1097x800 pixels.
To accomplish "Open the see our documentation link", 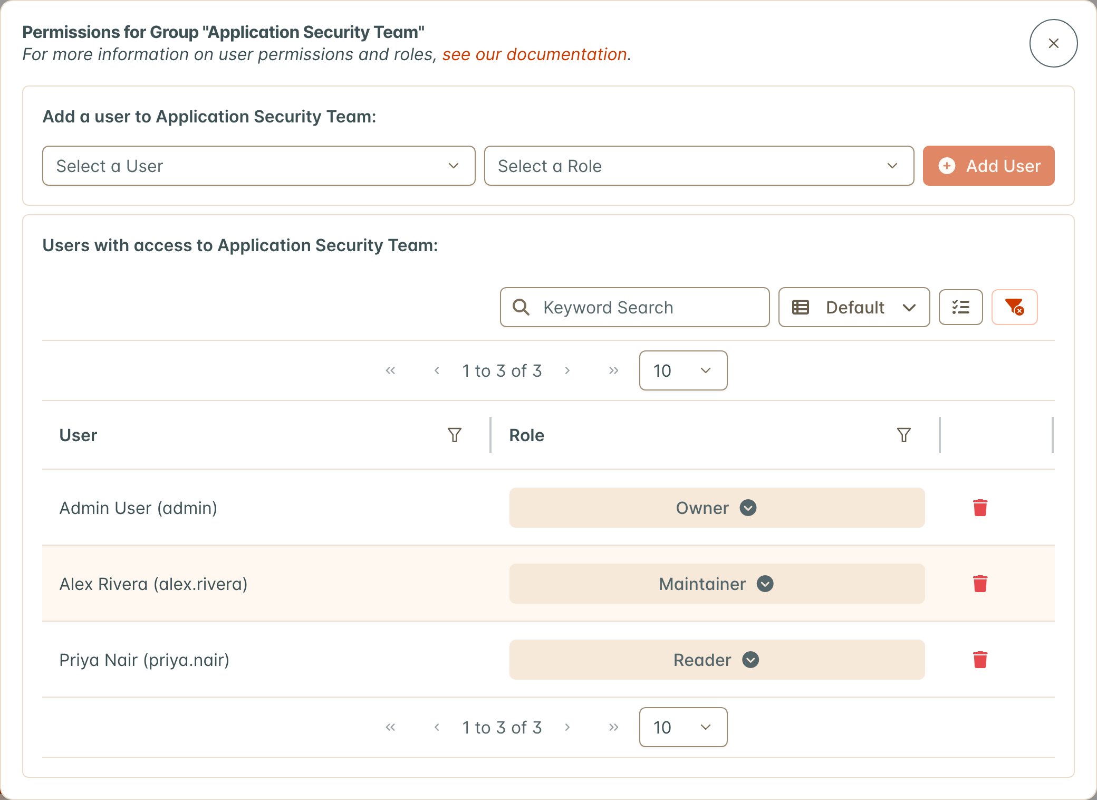I will tap(534, 54).
